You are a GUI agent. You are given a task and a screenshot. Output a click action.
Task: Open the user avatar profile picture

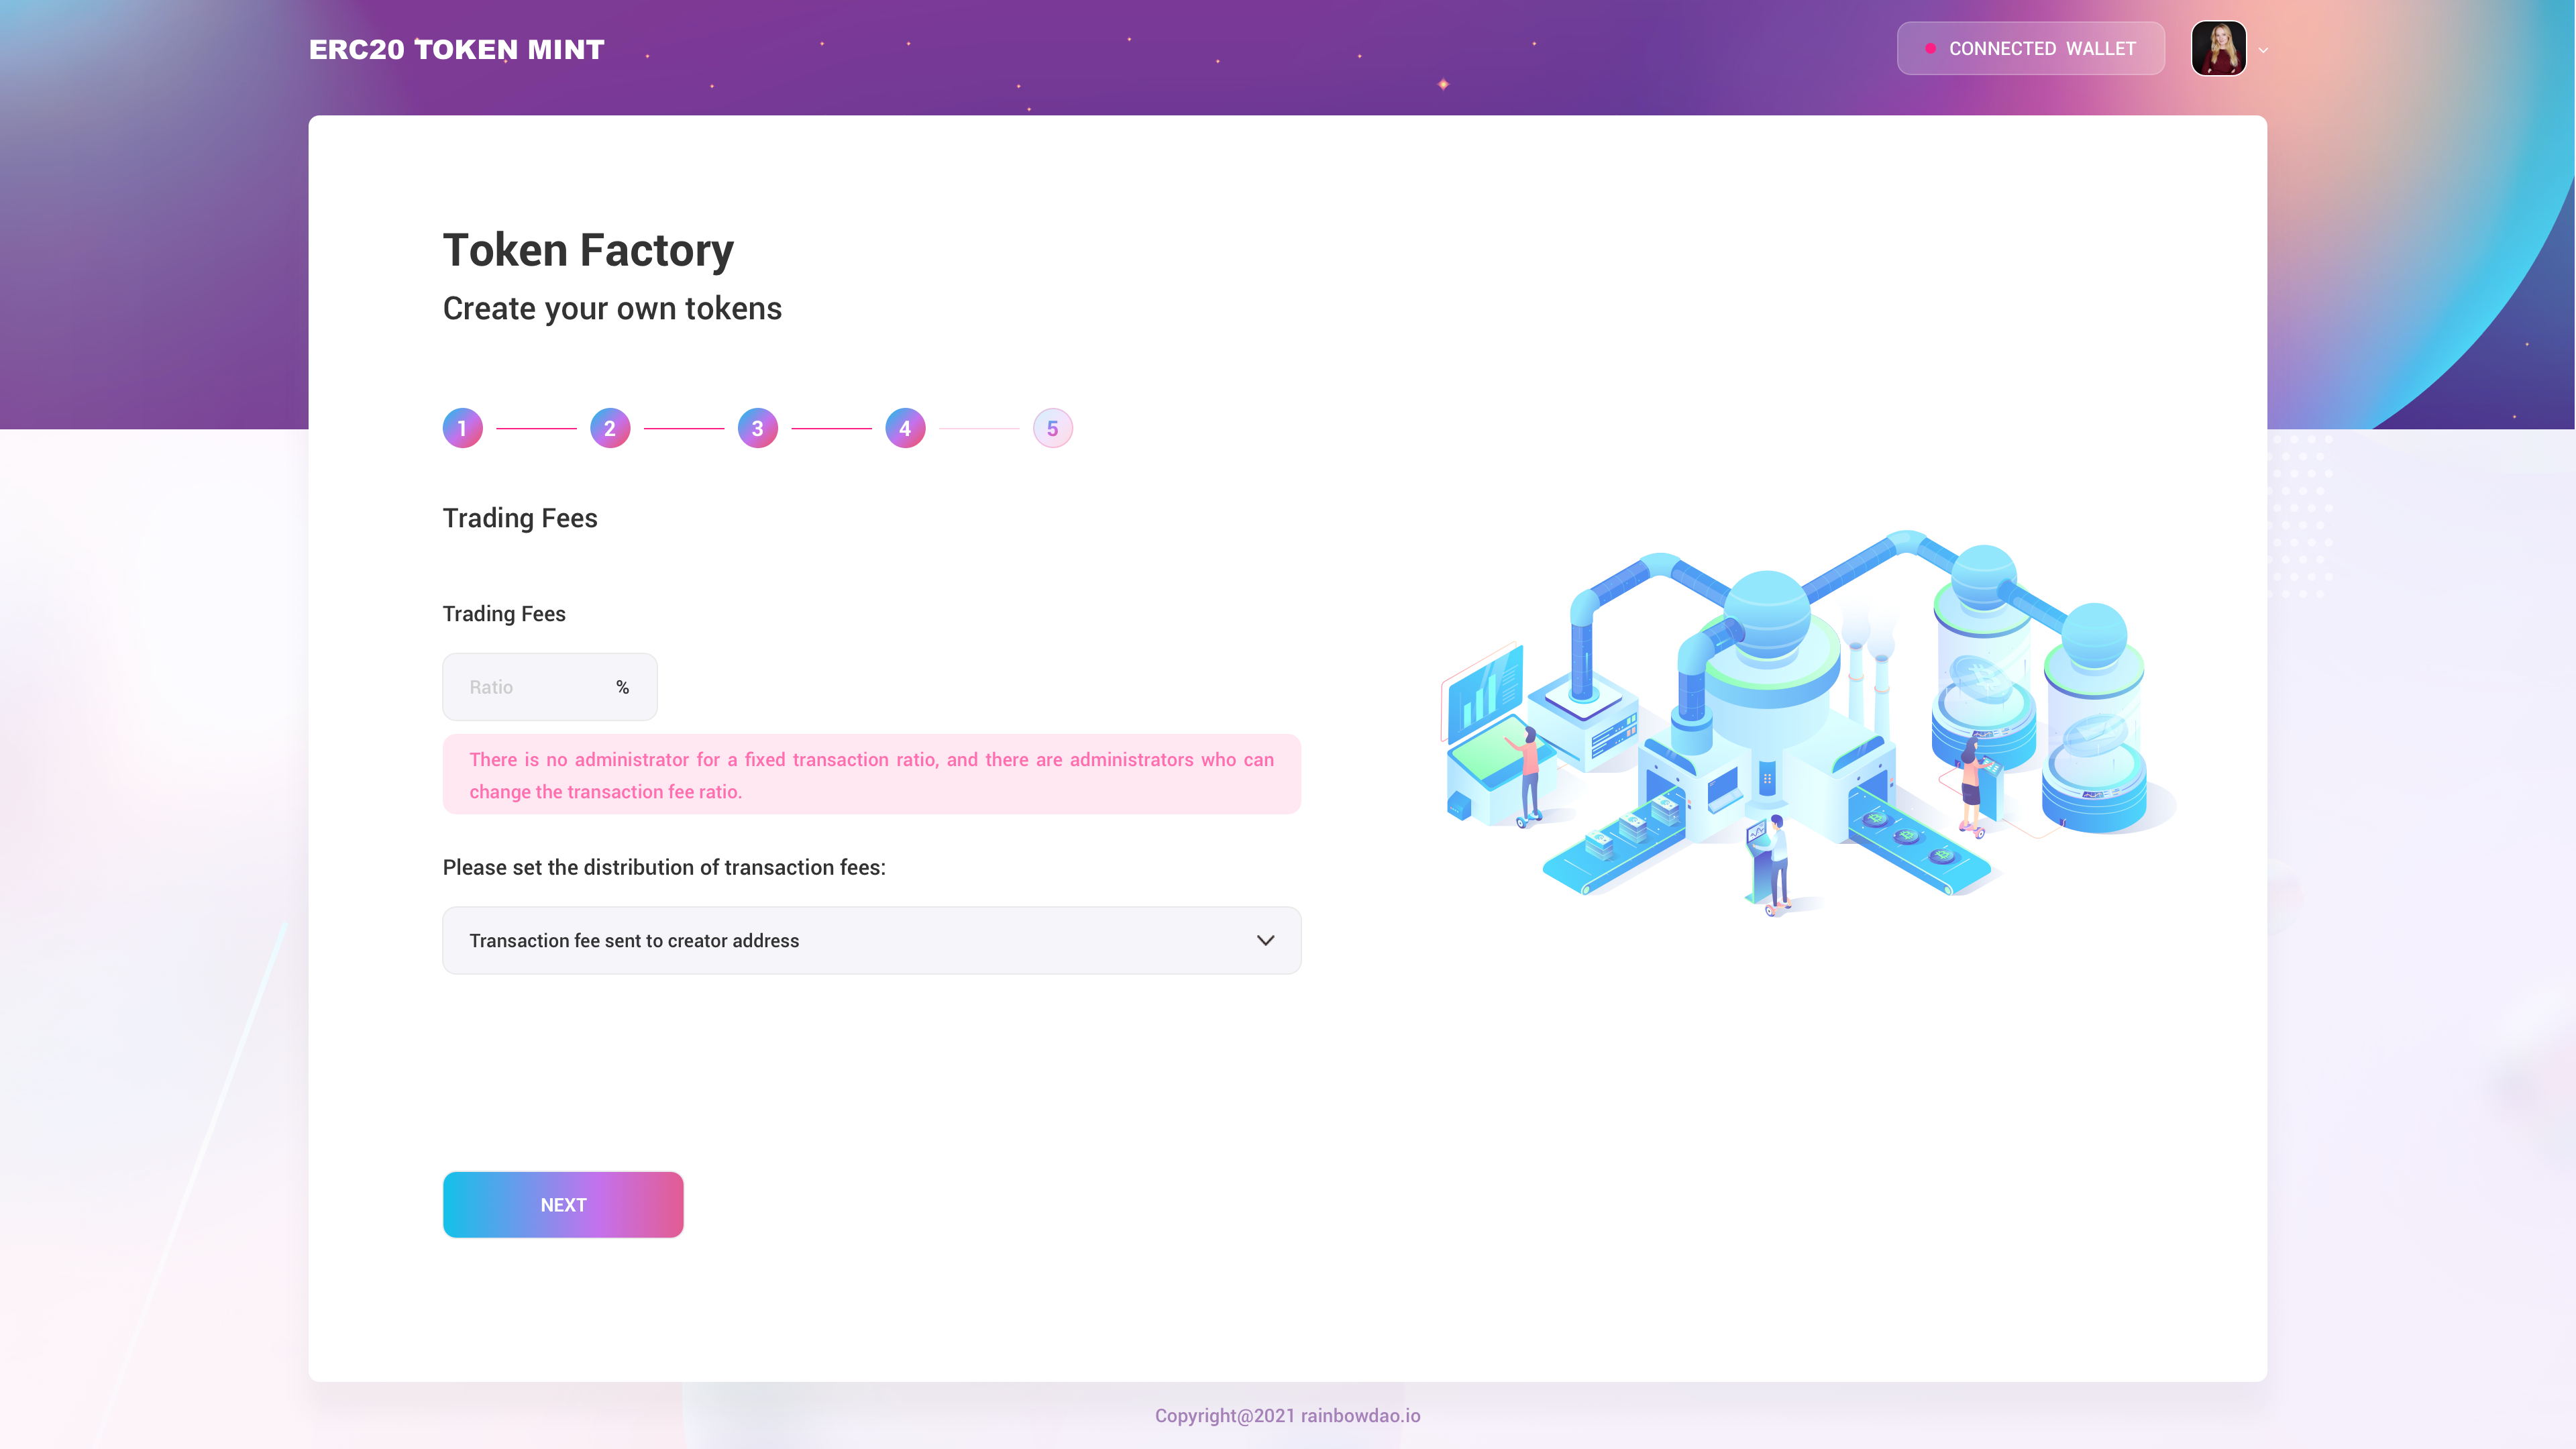pyautogui.click(x=2218, y=48)
